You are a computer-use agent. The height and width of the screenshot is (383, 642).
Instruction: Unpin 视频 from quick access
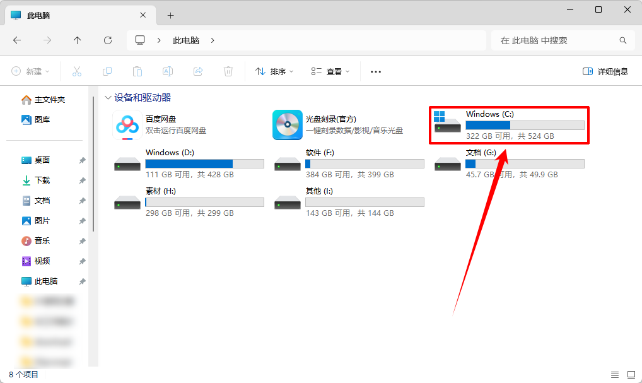[82, 261]
